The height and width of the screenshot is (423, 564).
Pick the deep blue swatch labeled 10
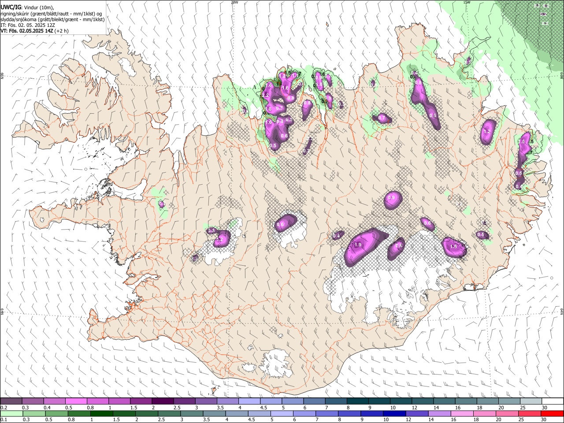coord(394,413)
